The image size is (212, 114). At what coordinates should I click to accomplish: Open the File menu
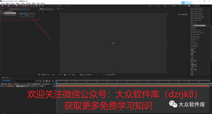pos(3,3)
